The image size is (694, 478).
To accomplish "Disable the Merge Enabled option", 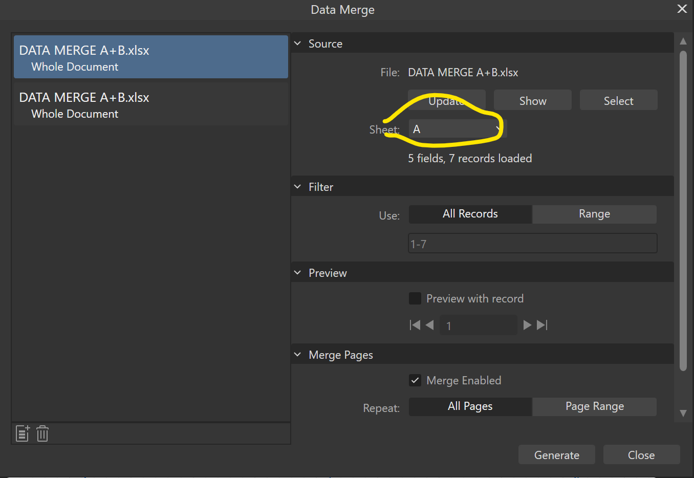I will (x=415, y=380).
